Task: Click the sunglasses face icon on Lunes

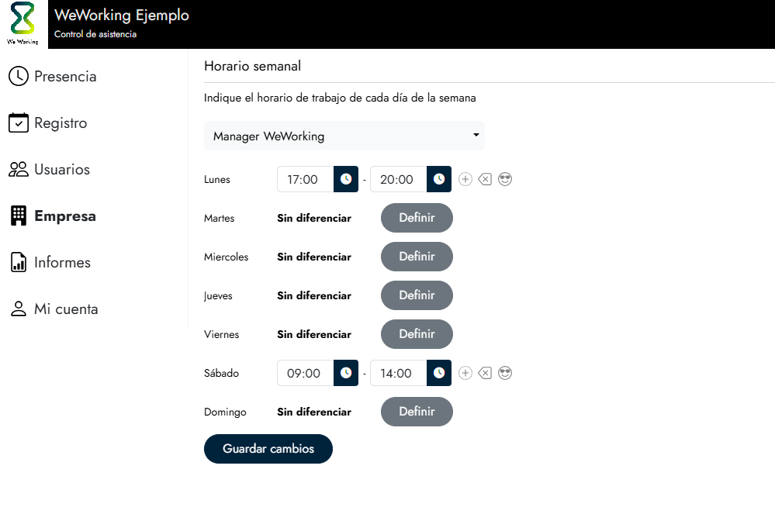Action: tap(505, 179)
